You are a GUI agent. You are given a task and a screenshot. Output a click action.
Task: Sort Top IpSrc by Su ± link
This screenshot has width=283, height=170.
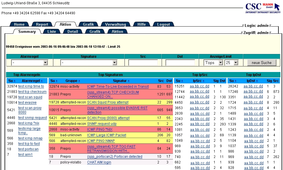pos(182,81)
